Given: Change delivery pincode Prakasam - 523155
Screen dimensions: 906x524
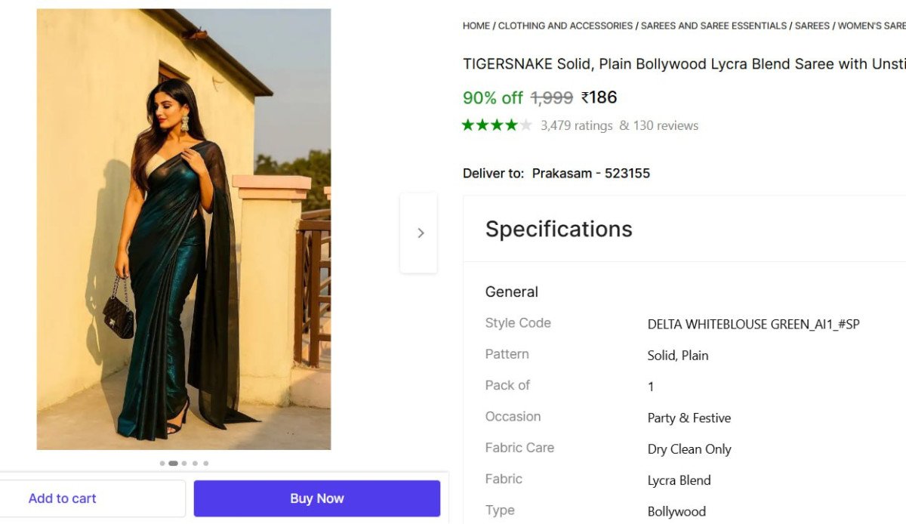Looking at the screenshot, I should [590, 174].
